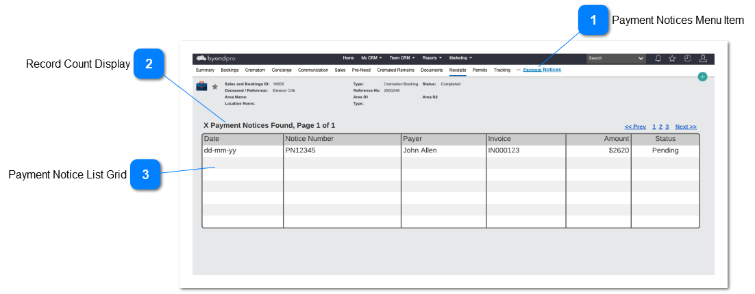Viewport: 755px width, 294px height.
Task: Star this booking record as favorite
Action: point(215,87)
